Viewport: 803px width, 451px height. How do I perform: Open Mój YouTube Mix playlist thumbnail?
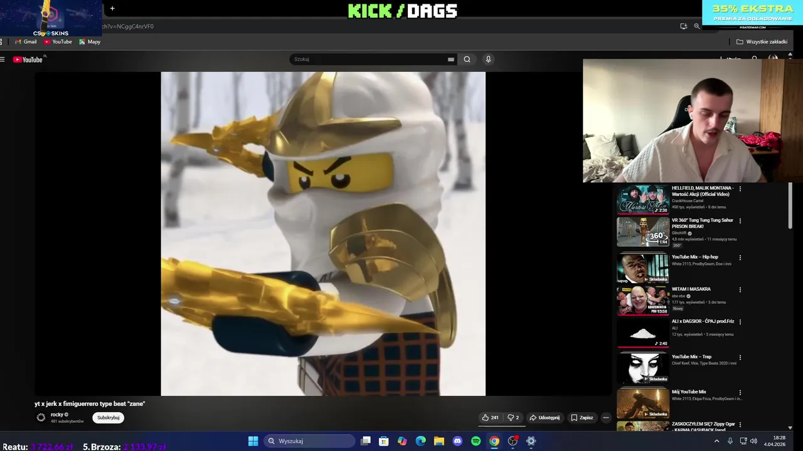(643, 403)
